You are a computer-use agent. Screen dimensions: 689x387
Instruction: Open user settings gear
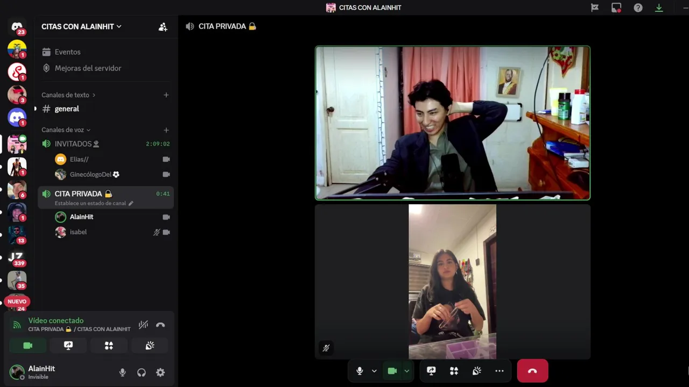(x=160, y=372)
